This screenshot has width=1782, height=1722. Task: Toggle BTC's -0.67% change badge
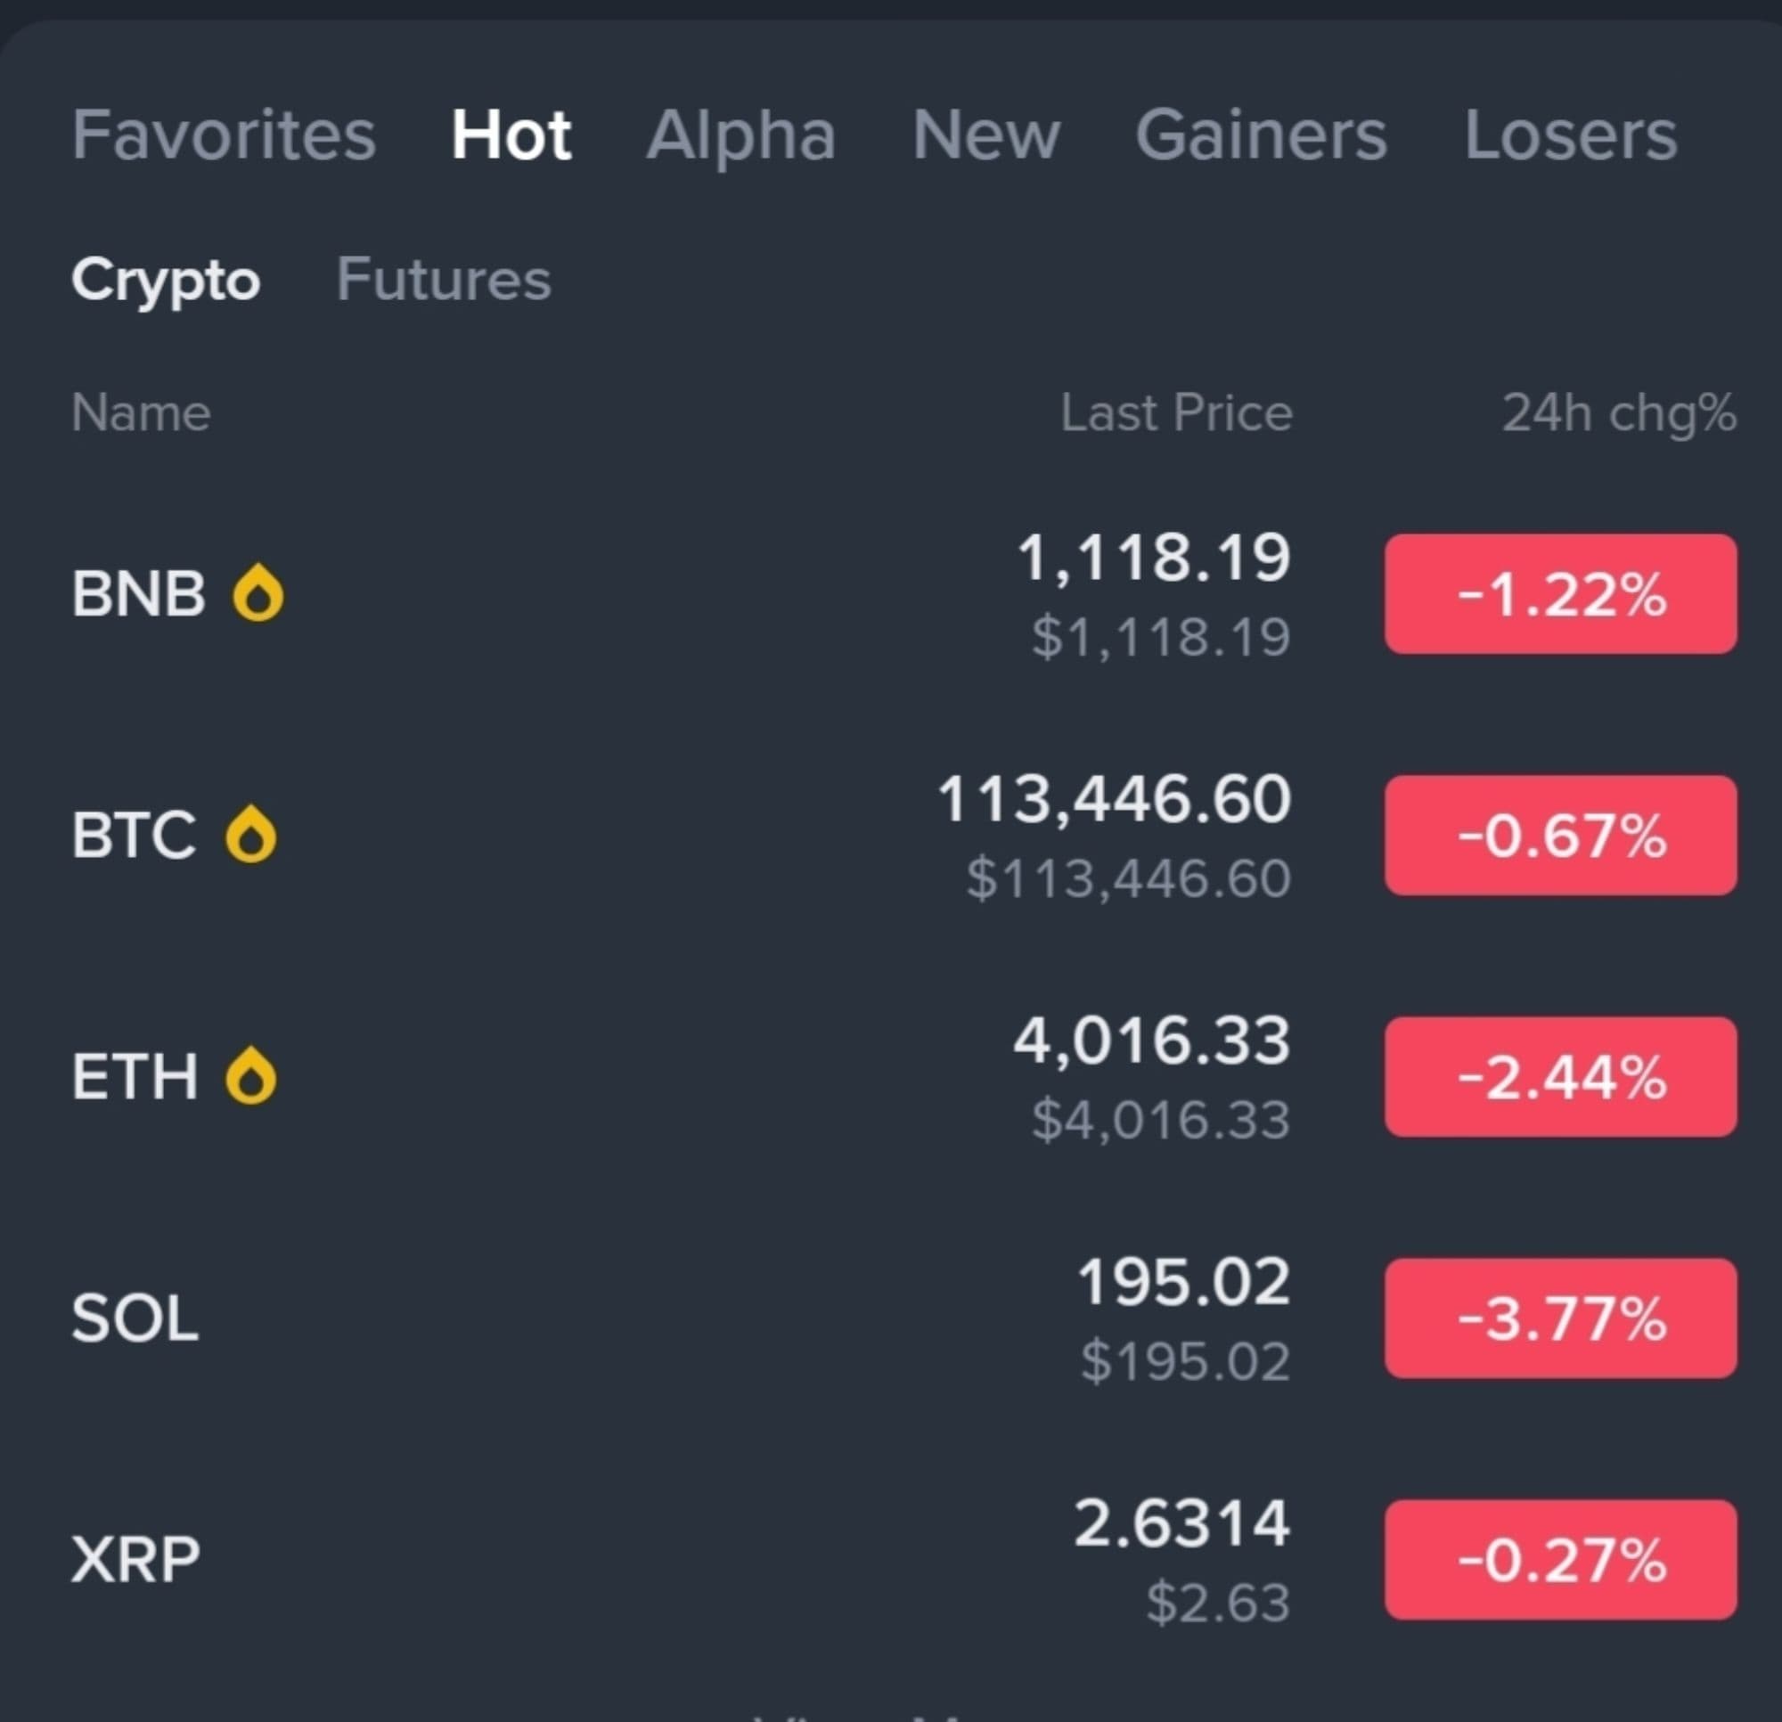(1560, 835)
